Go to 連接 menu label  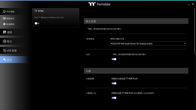coord(10,32)
